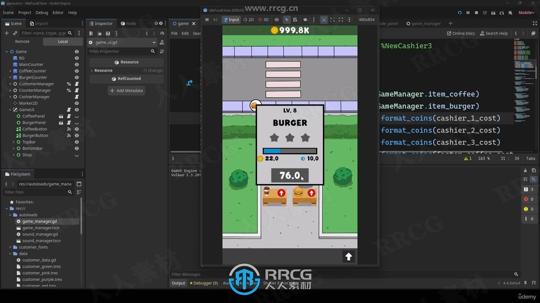Open the game_ui.gd resource dropdown
The height and width of the screenshot is (303, 540).
pos(122,42)
